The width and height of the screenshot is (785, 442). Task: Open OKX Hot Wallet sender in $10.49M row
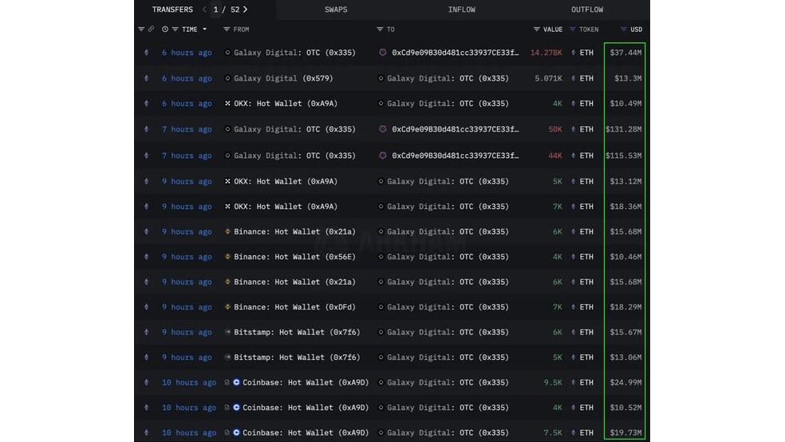point(286,104)
